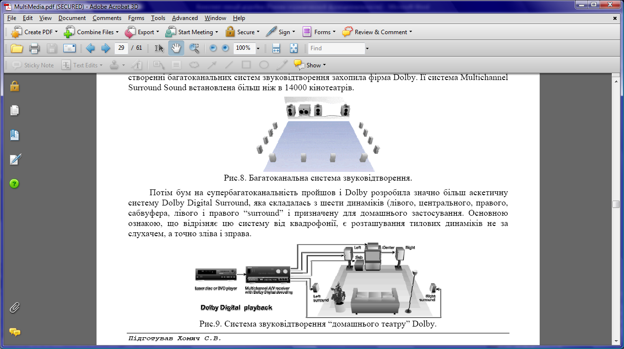Image resolution: width=624 pixels, height=349 pixels.
Task: Zoom out with the minus button
Action: [213, 48]
